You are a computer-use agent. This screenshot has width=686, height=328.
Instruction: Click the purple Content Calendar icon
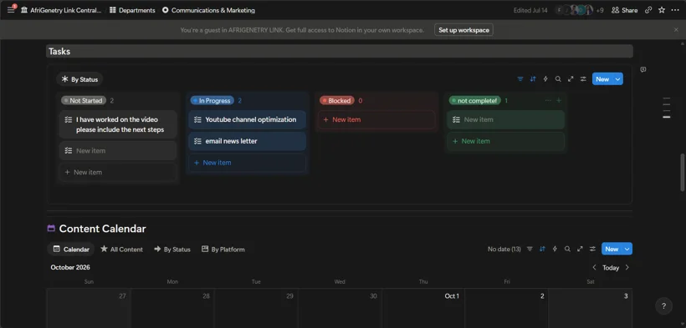tap(51, 228)
